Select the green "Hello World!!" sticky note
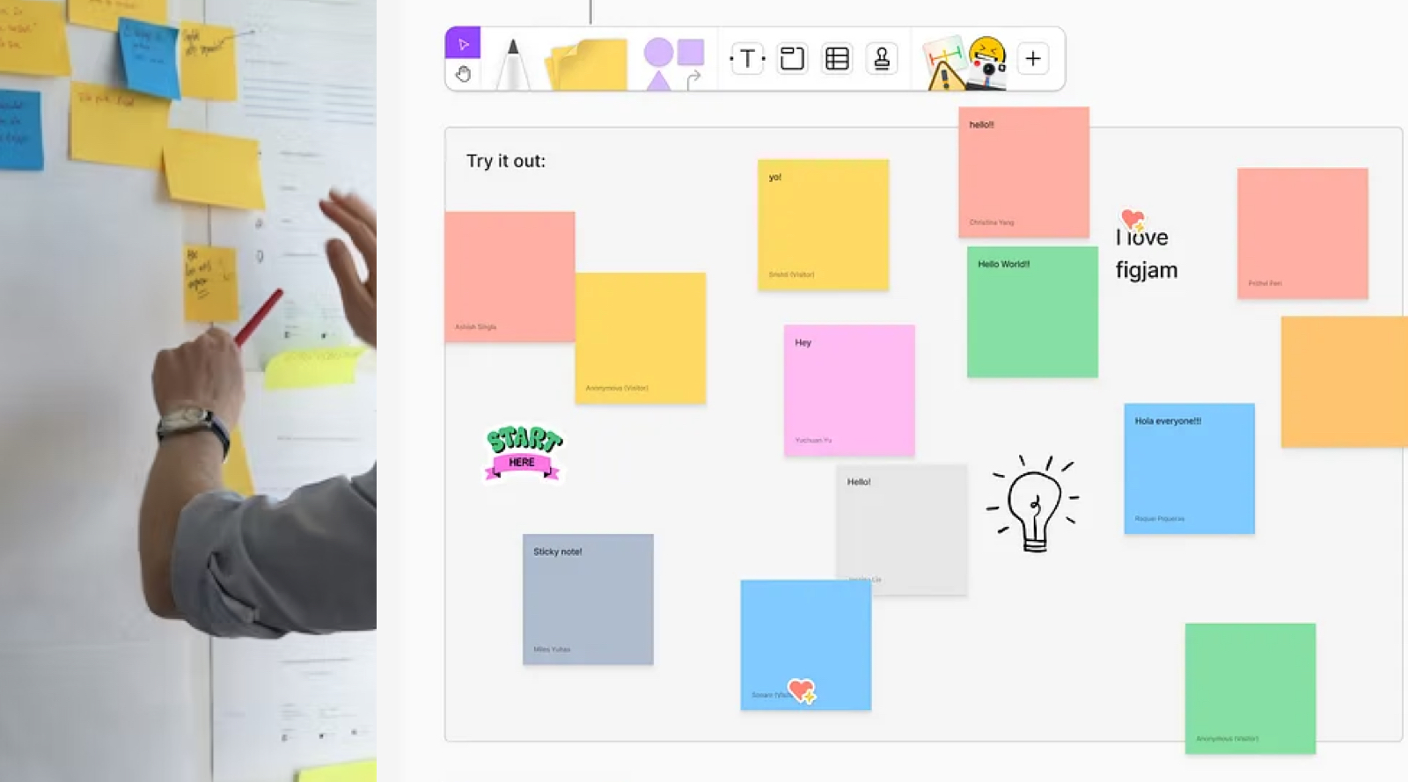 1032,312
